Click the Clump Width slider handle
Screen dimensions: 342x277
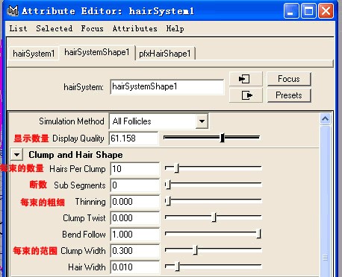coord(196,250)
